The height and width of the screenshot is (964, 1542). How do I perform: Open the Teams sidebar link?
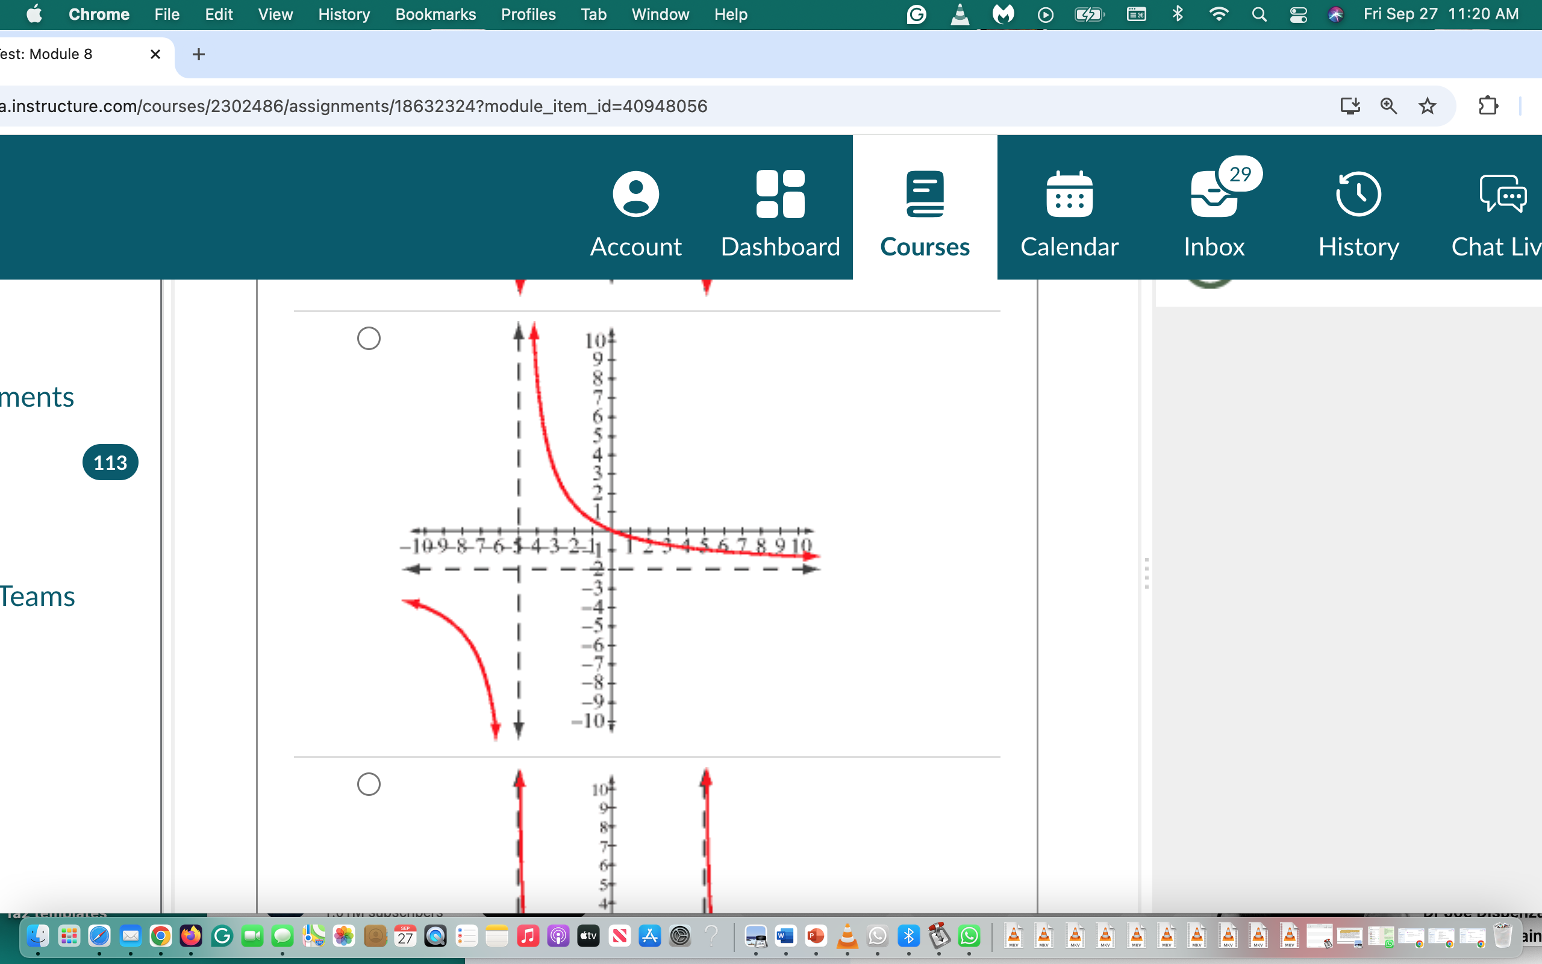click(x=37, y=596)
